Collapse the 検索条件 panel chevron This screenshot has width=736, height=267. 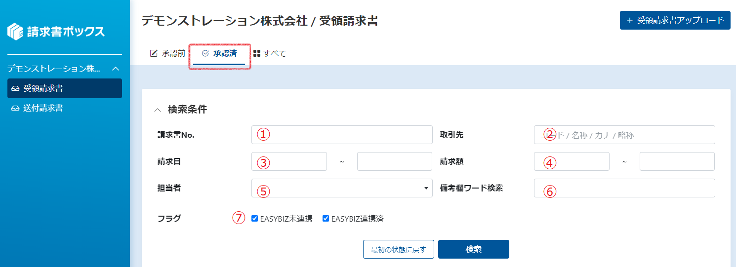(158, 110)
